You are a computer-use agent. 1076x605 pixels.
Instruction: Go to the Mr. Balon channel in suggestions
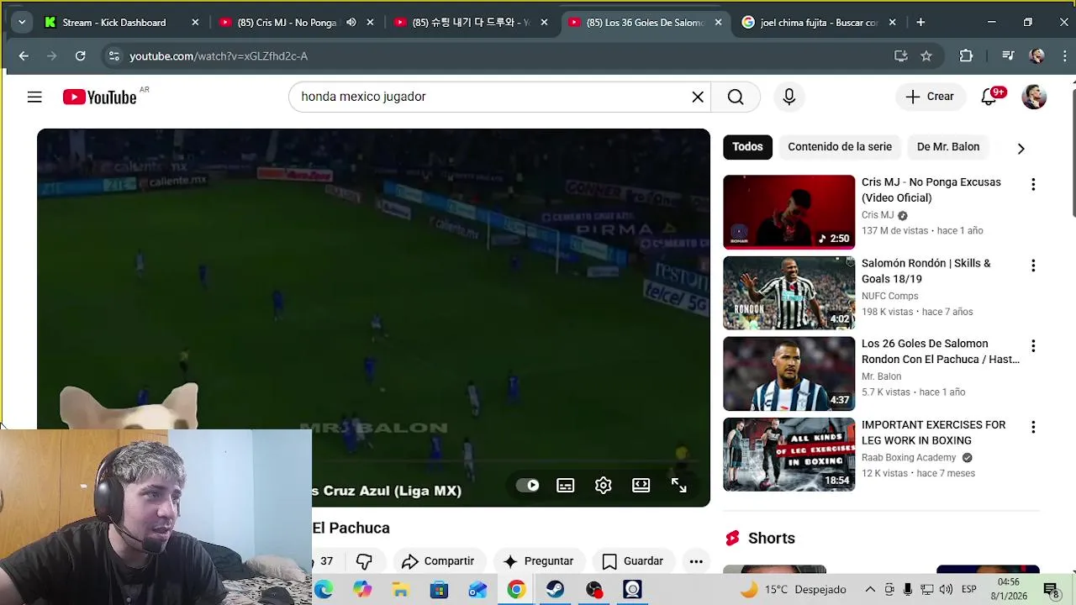coord(881,376)
